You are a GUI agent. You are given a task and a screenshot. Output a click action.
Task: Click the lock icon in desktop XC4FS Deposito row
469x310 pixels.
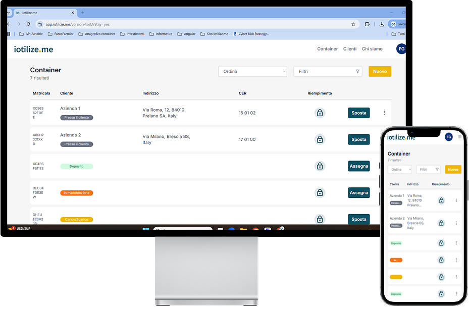[x=320, y=166]
